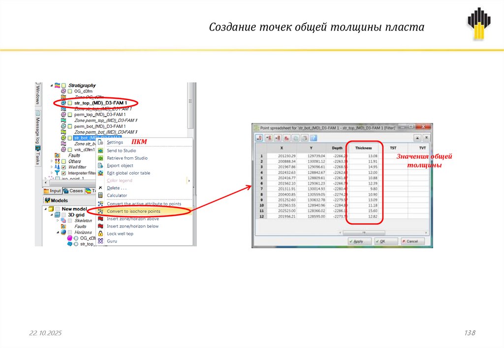
Task: Click the Interpreter filter funnel icon
Action: coord(57,173)
